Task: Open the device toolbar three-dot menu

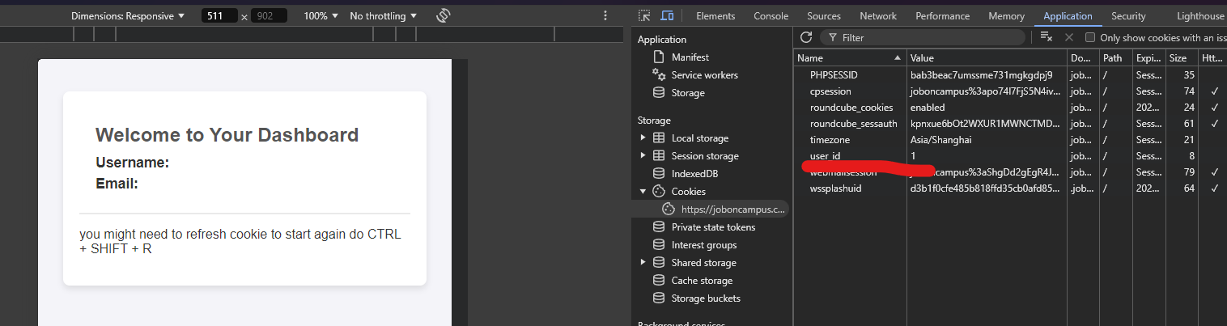Action: point(605,15)
